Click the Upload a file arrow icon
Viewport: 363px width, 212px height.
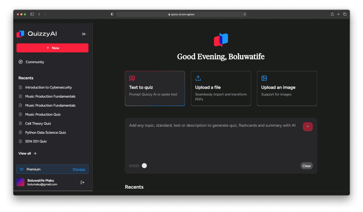[x=198, y=78]
